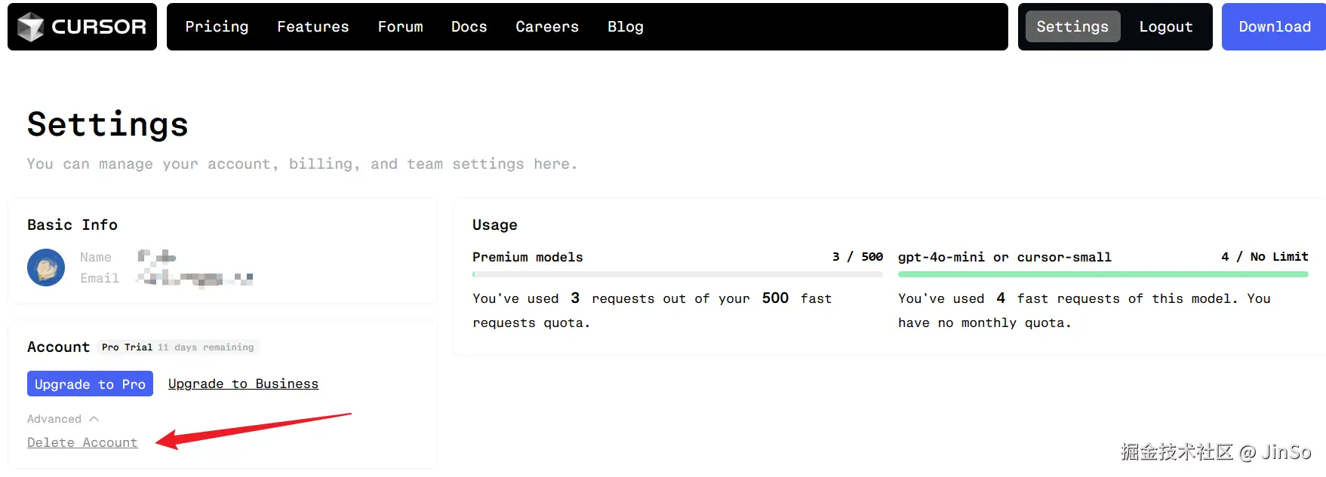Click the Premium models usage bar
The width and height of the screenshot is (1326, 477).
pyautogui.click(x=677, y=274)
